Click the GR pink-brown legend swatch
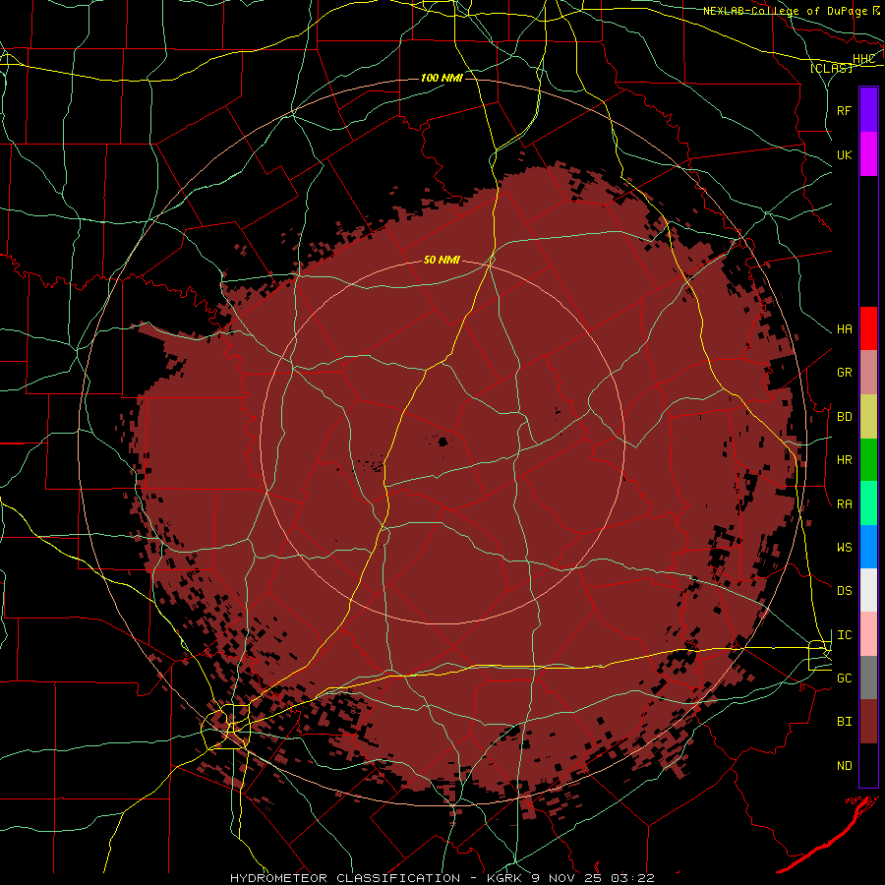Viewport: 885px width, 885px height. 868,373
